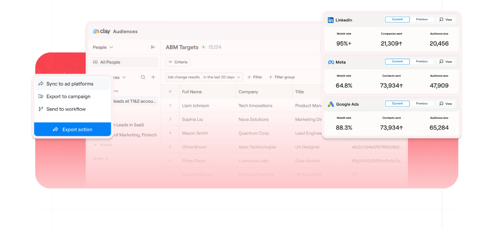Click the Google Ads logo icon
The width and height of the screenshot is (491, 229).
coord(331,104)
